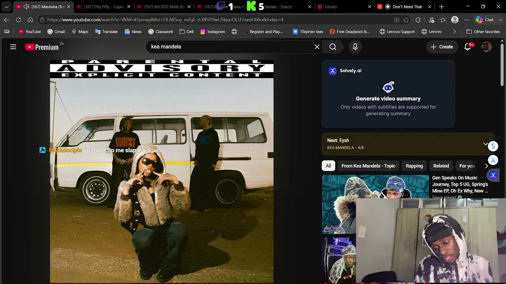The height and width of the screenshot is (284, 506).
Task: Click the floating scissors clip icon
Action: click(493, 160)
